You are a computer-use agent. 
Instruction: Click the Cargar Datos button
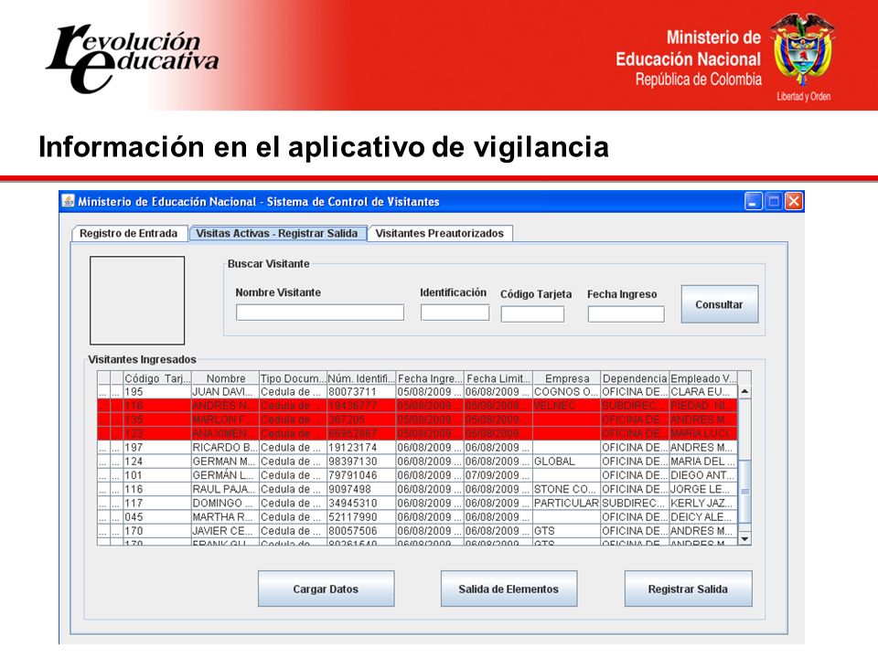[326, 589]
